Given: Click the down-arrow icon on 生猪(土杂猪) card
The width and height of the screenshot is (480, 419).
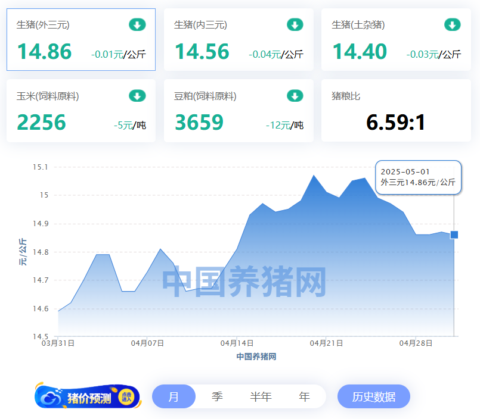Looking at the screenshot, I should point(453,25).
